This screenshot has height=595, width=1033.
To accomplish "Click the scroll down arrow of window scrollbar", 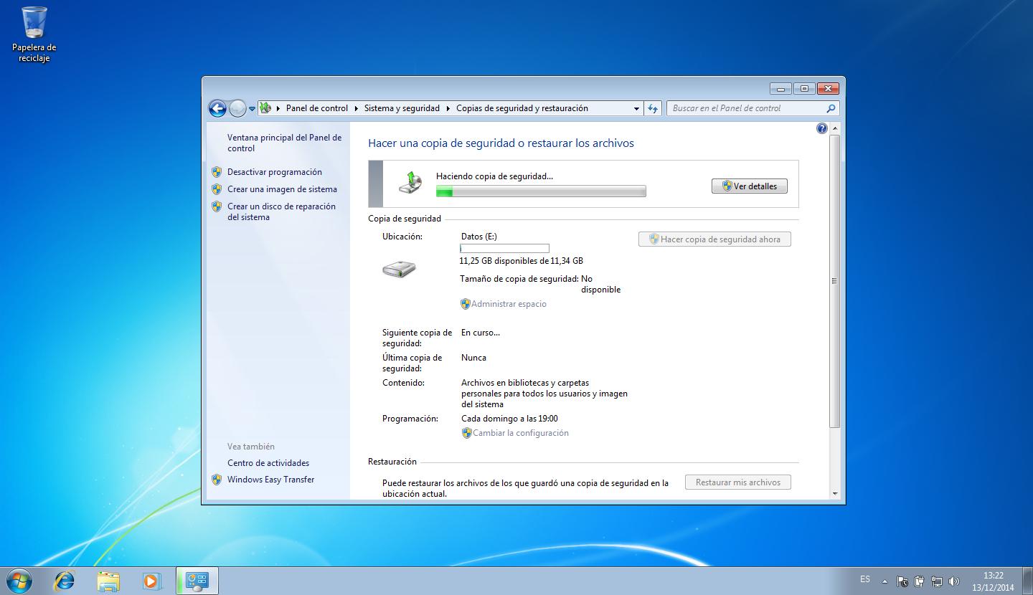I will coord(835,494).
